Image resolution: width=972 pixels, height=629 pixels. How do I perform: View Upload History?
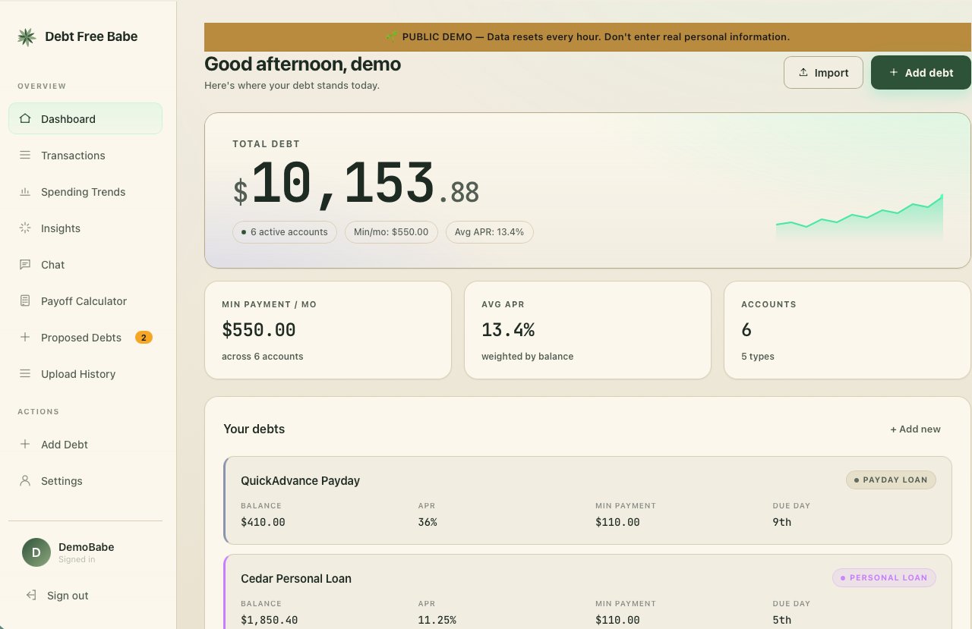(x=85, y=373)
